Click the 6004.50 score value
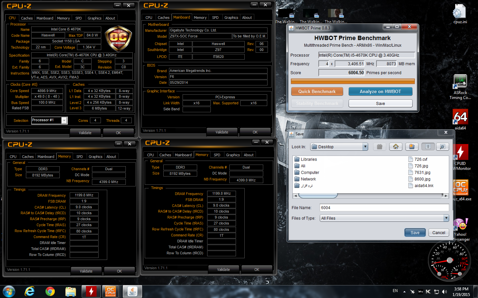 [341, 73]
